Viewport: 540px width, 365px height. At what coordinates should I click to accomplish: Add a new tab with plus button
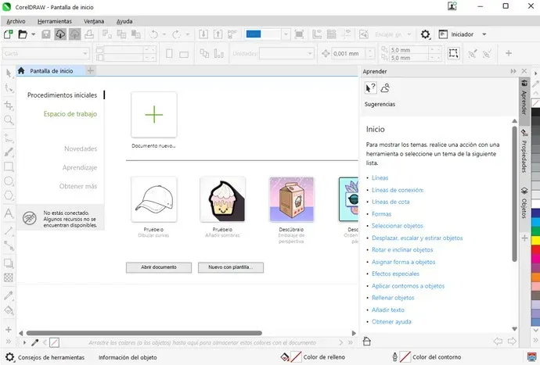click(91, 70)
